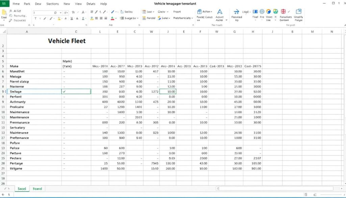This screenshot has width=346, height=198.
Task: Click the 'Maneihet' row label
Action: 17,71
